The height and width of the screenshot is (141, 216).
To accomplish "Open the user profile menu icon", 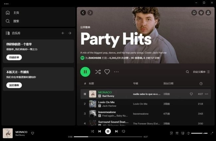I will click(x=208, y=13).
